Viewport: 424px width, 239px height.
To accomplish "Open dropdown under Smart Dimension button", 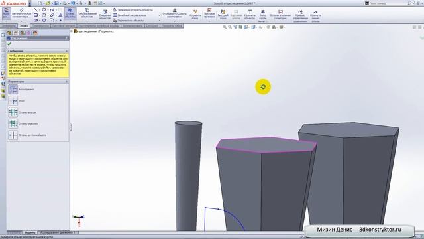I will tap(22, 21).
